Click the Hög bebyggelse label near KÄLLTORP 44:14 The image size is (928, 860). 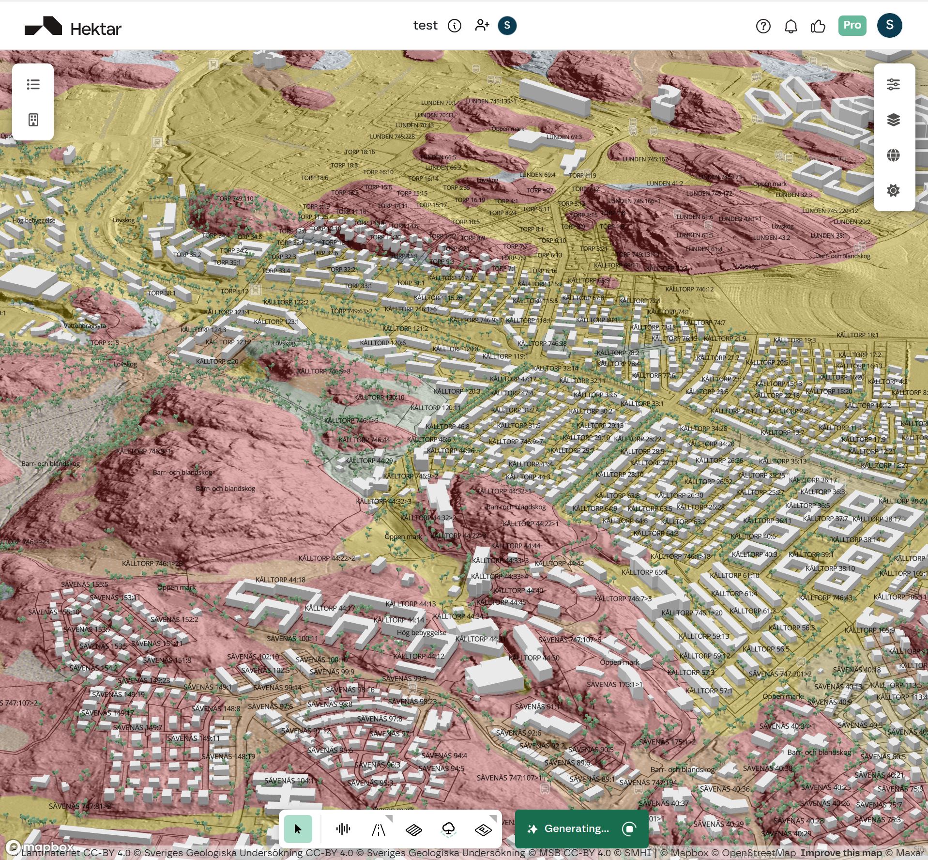422,632
